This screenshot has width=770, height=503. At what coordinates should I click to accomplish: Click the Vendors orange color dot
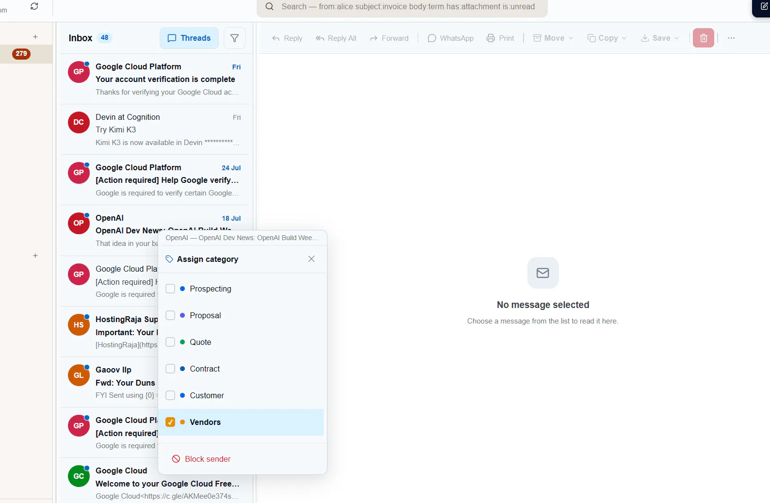[182, 422]
